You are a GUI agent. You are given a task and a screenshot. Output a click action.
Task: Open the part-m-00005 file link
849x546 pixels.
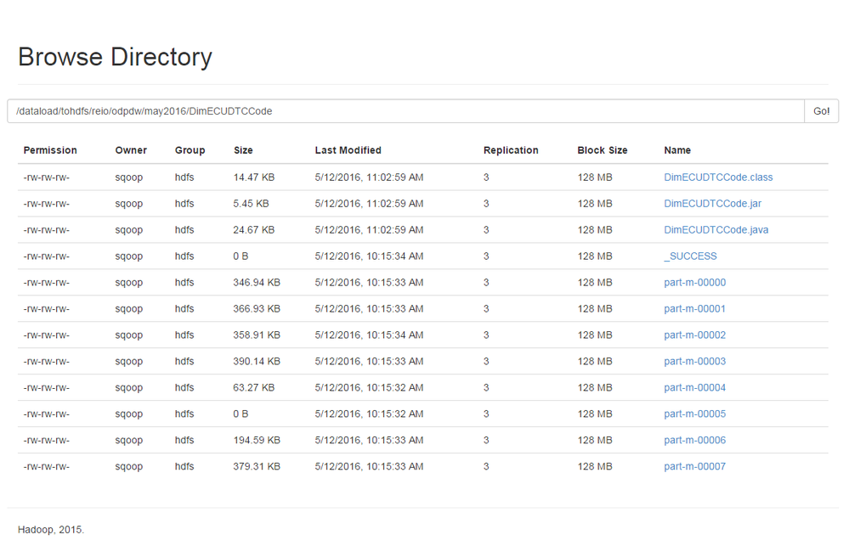[x=694, y=414]
